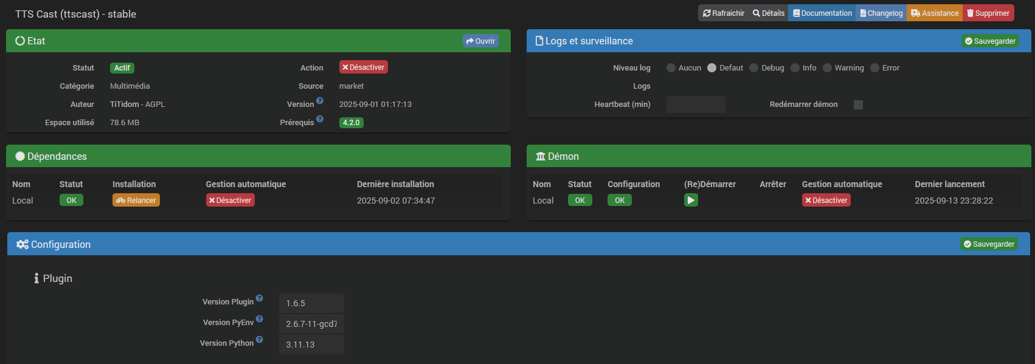Click Rafraichir to refresh the page
Viewport: 1035px width, 364px height.
pyautogui.click(x=724, y=13)
